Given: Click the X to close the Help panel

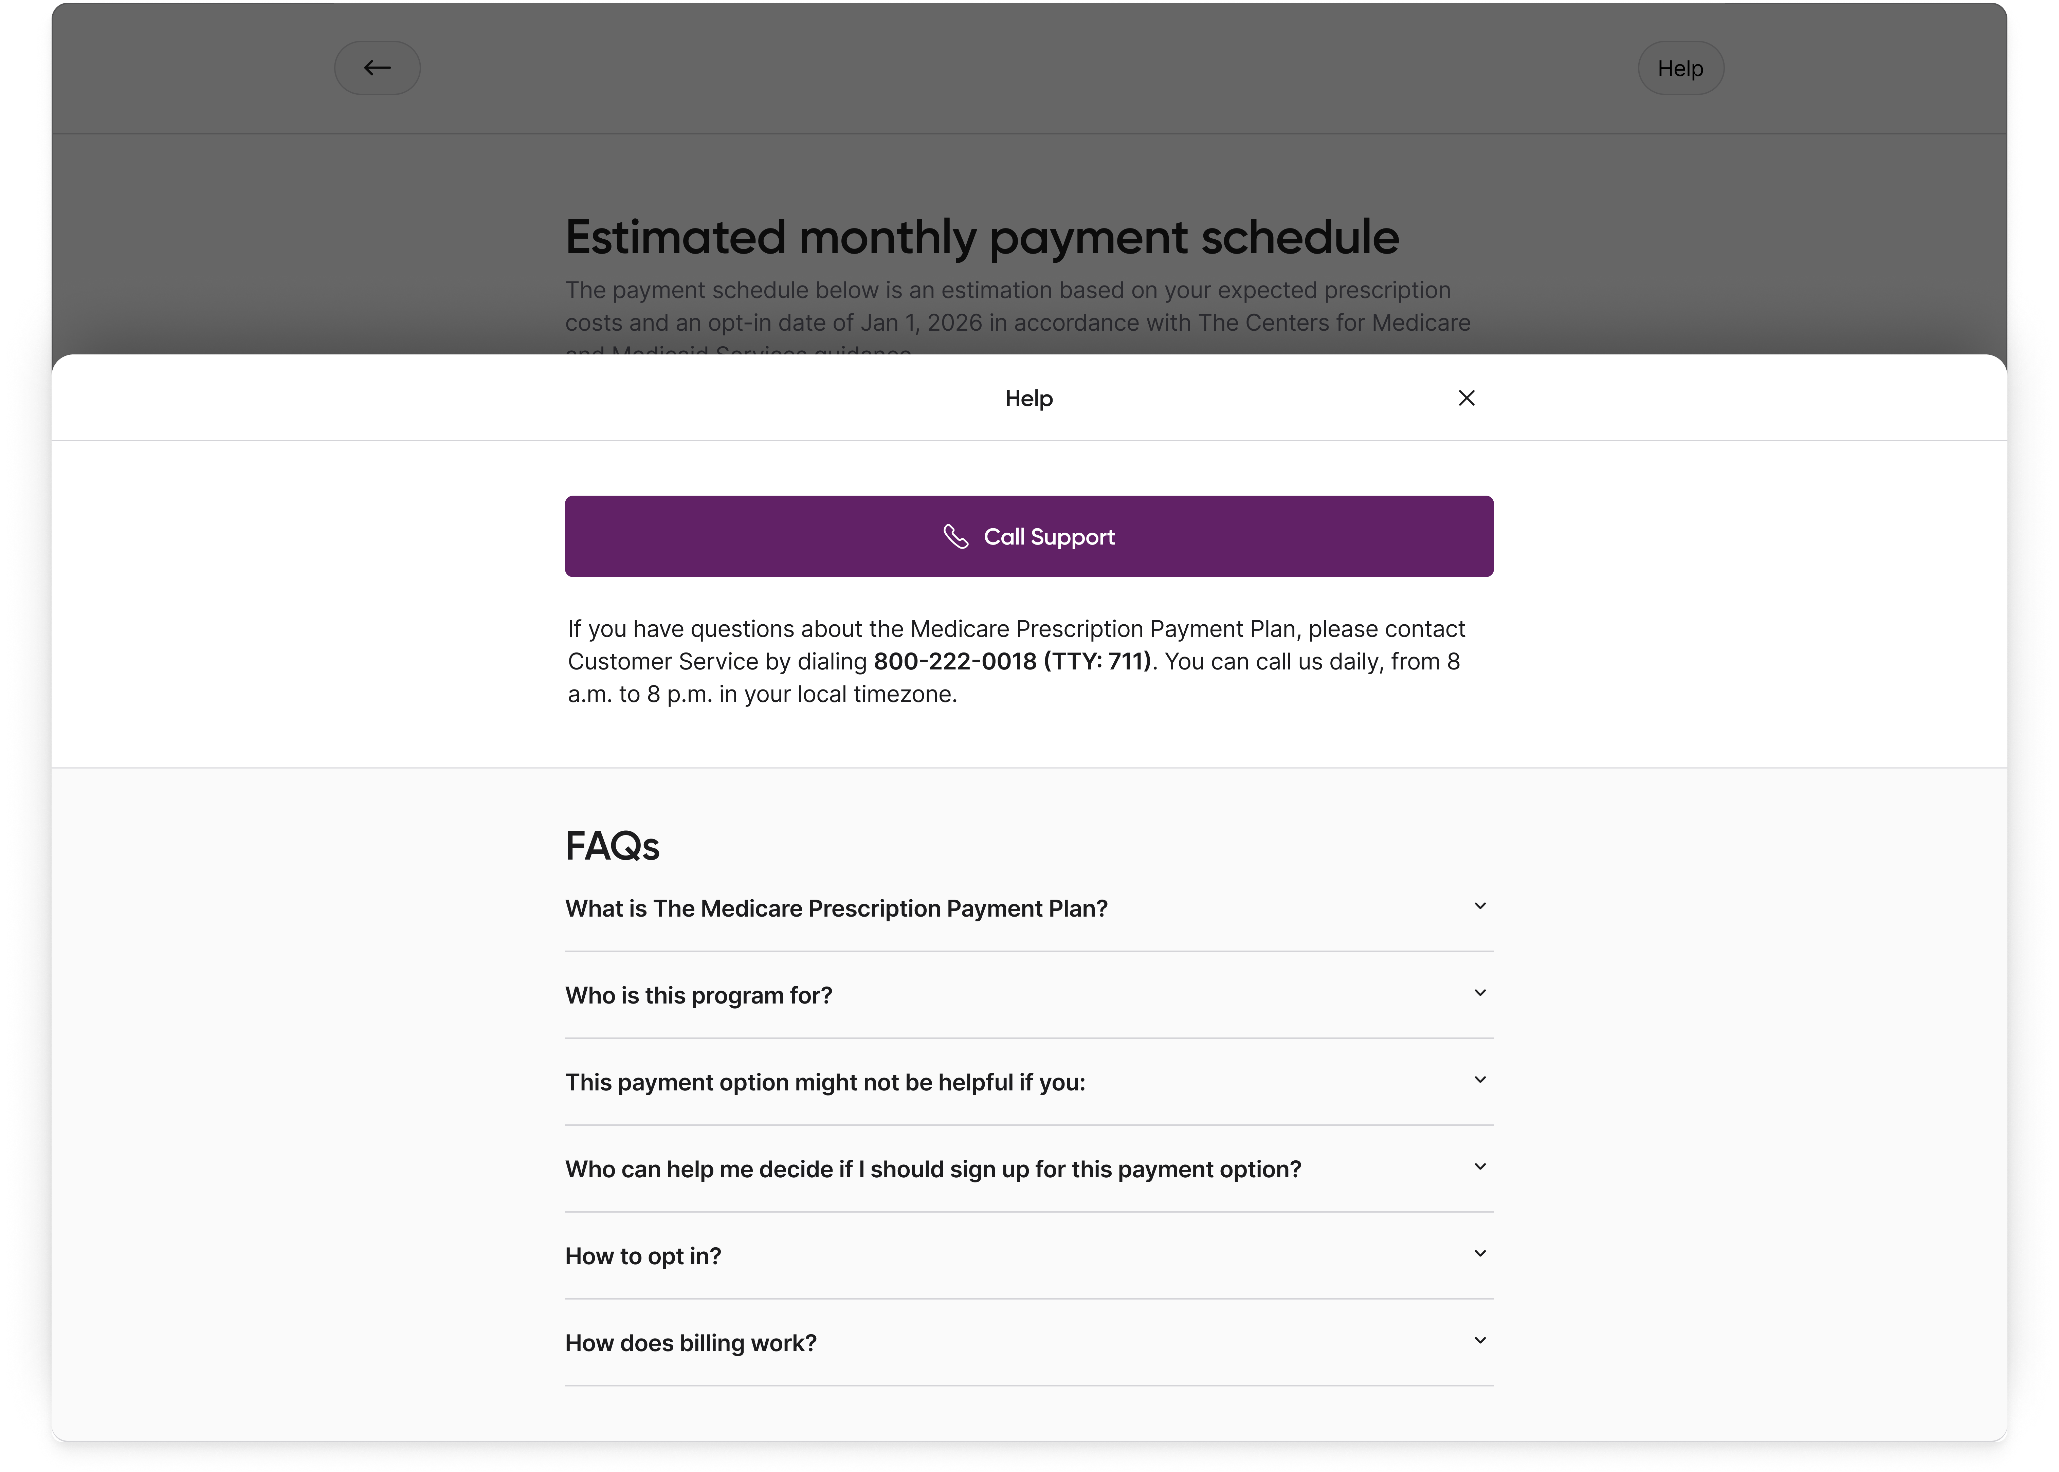Looking at the screenshot, I should pyautogui.click(x=1466, y=398).
